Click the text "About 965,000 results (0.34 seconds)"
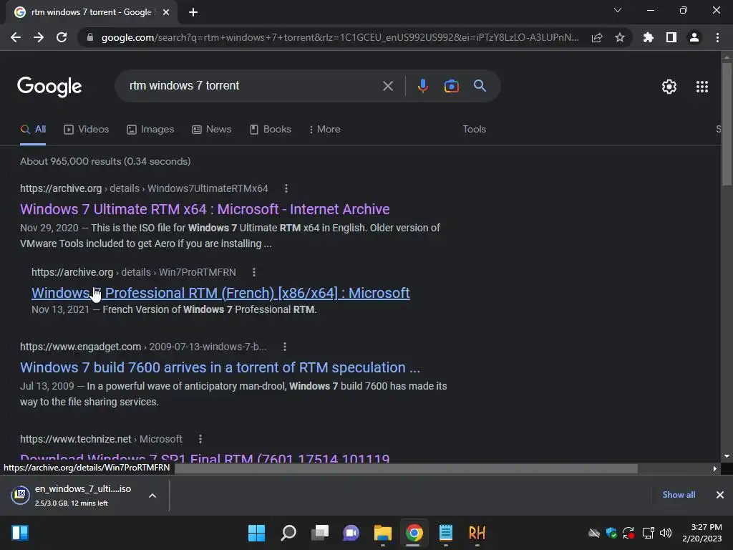733x550 pixels. [x=105, y=161]
